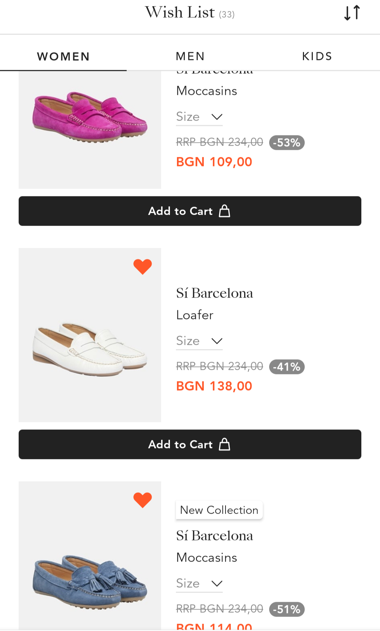Open Size dropdown for white Loafer
The image size is (380, 631).
coord(199,341)
